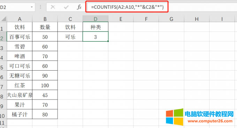Select row 4 header
The width and height of the screenshot is (237, 128).
coord(3,56)
